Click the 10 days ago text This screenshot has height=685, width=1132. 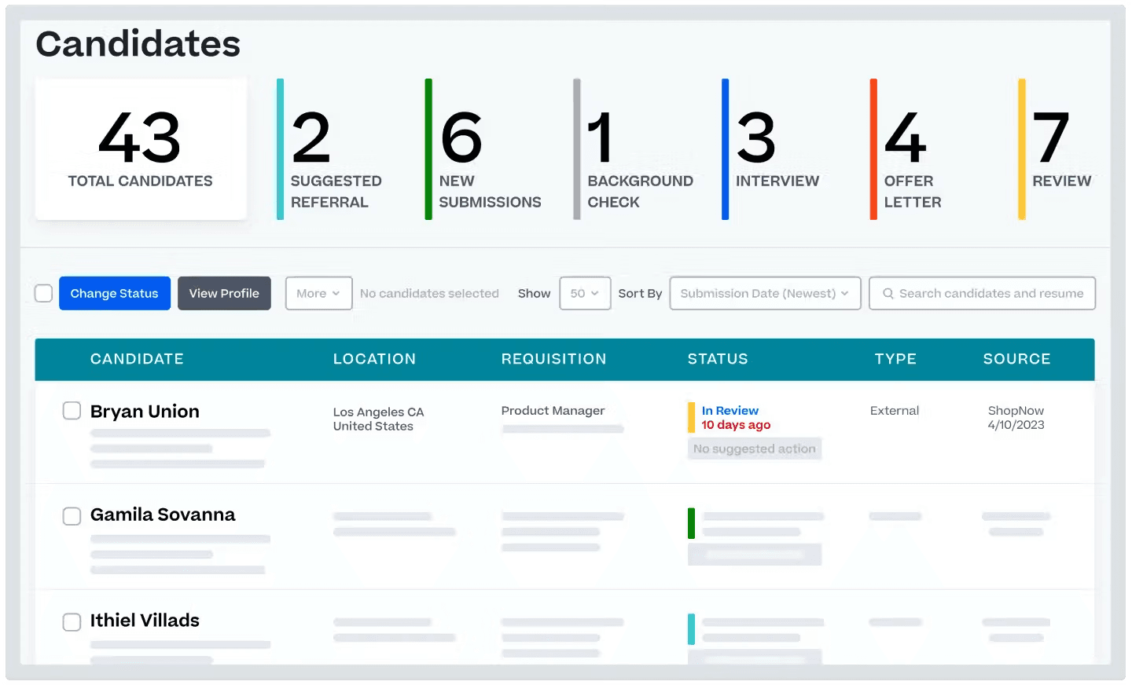tap(736, 425)
